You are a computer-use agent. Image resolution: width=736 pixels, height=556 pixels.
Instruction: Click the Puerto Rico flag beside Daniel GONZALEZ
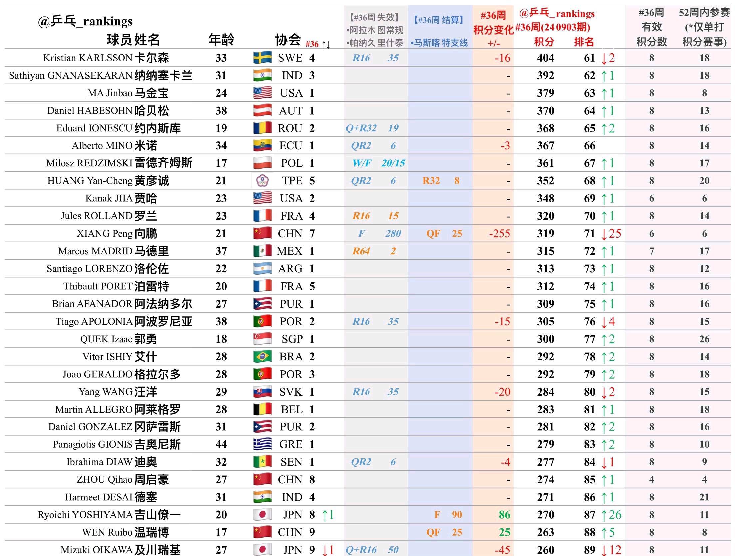point(262,427)
